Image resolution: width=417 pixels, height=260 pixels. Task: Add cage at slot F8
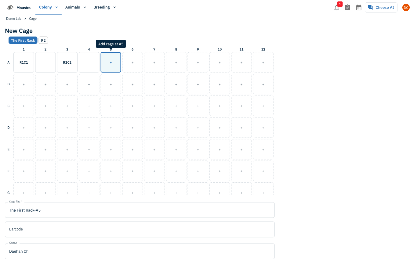click(x=176, y=171)
